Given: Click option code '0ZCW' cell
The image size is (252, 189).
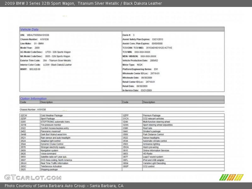Looking at the screenshot, I should pos(30,115).
